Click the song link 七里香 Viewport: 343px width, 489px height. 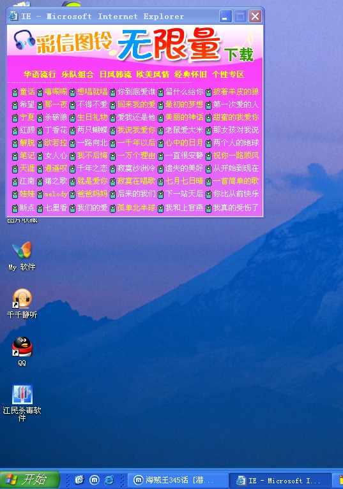[x=56, y=208]
